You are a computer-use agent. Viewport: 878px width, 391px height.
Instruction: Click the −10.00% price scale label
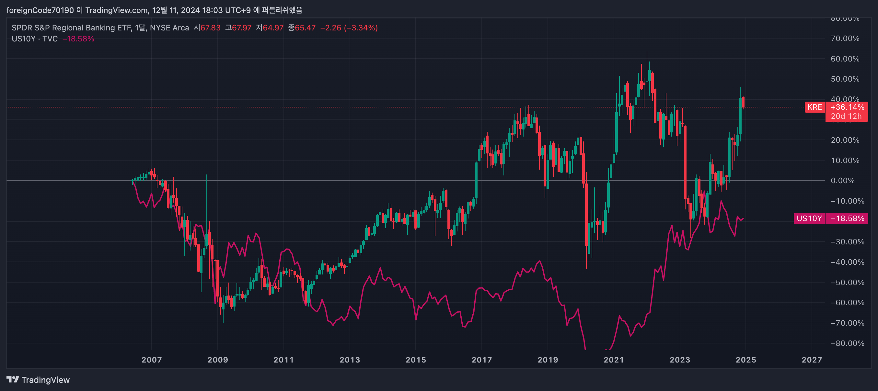click(x=847, y=201)
